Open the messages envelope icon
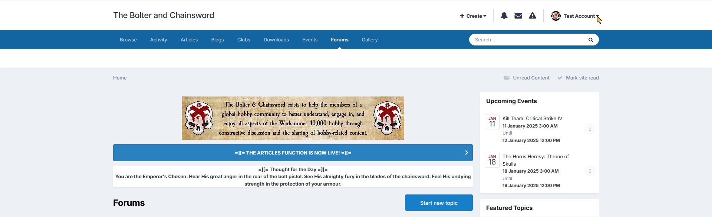Screen dimensions: 712x217 click(x=518, y=16)
